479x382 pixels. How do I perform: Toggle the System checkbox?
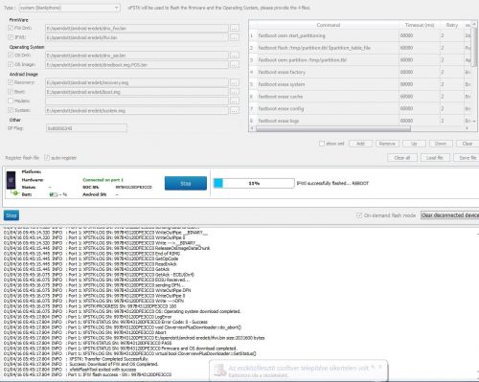[11, 110]
